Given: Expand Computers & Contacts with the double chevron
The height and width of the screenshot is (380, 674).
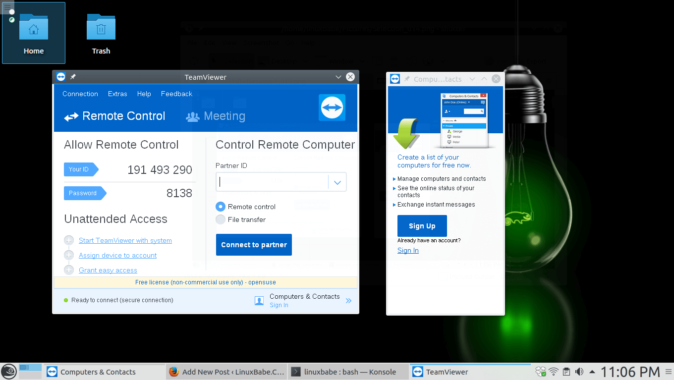Looking at the screenshot, I should pos(348,301).
